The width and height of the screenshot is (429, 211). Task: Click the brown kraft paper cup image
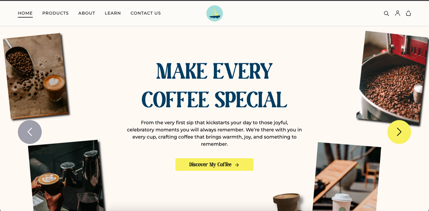(287, 202)
